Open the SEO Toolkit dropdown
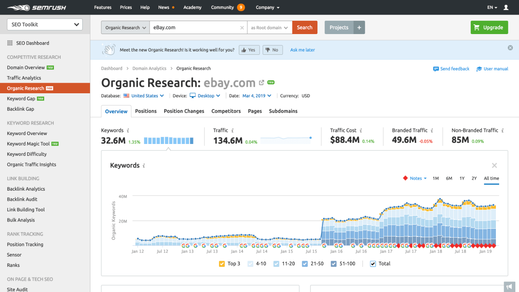Viewport: 519px width, 292px height. (x=45, y=24)
